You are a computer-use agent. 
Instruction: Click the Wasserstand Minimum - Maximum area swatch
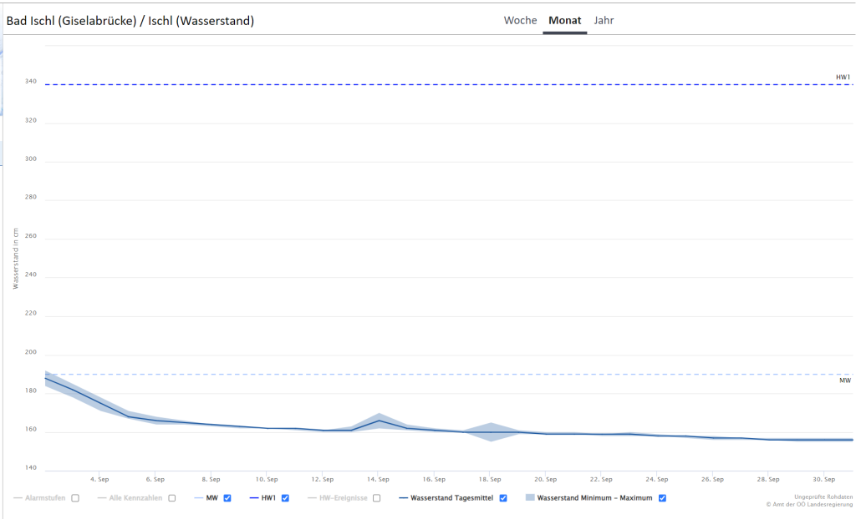pyautogui.click(x=530, y=498)
